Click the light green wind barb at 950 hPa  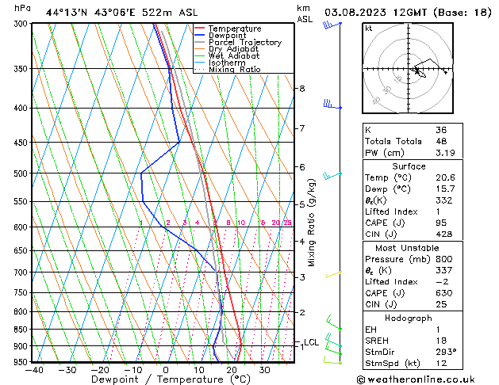332,360
